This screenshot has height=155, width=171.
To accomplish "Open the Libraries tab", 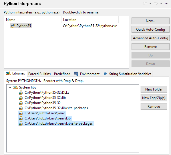I will pyautogui.click(x=15, y=73).
